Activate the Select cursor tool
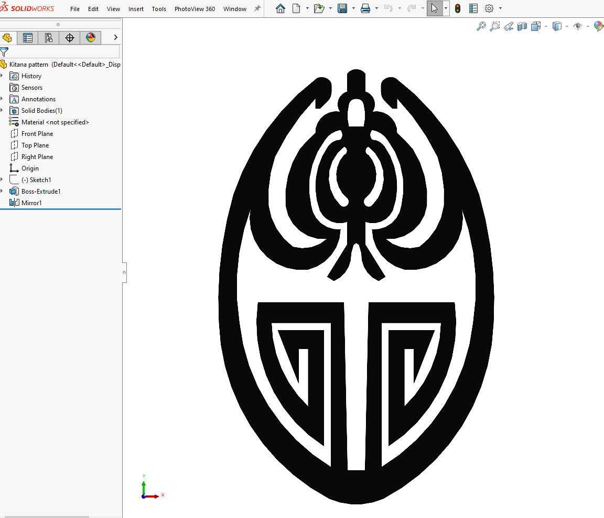This screenshot has height=518, width=604. coord(435,8)
